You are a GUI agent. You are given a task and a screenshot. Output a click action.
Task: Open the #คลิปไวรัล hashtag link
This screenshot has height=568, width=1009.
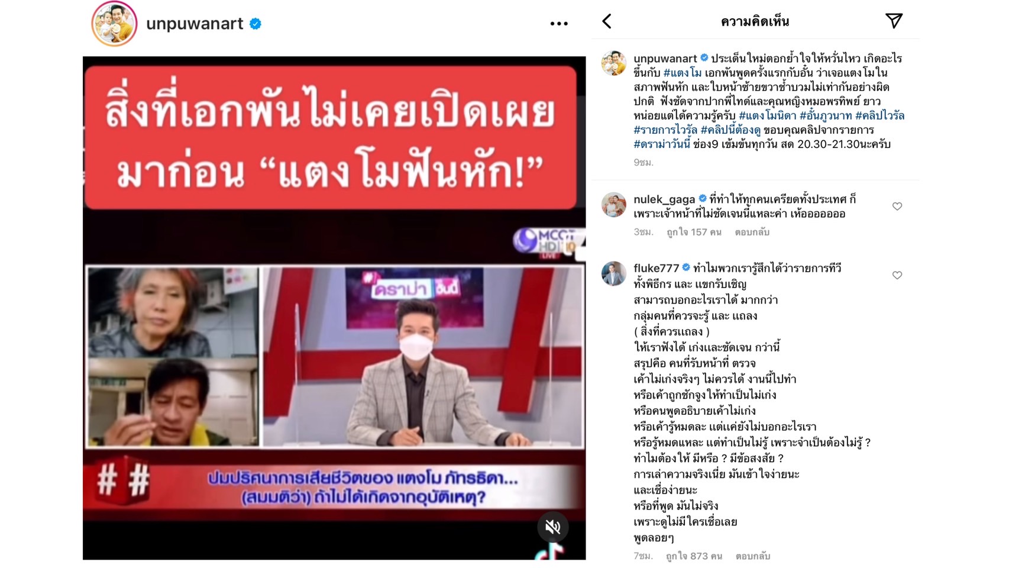click(x=879, y=115)
